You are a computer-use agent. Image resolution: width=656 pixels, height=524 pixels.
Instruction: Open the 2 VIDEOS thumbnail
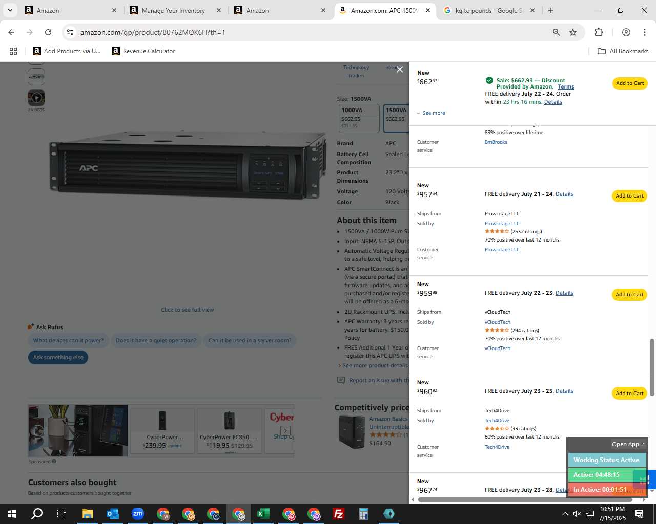coord(36,98)
